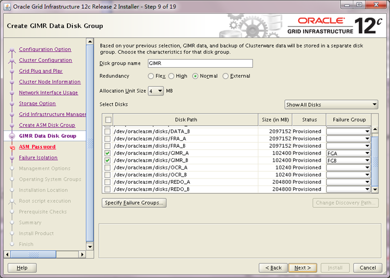
Task: Open the Storage Option step link
Action: click(x=44, y=103)
